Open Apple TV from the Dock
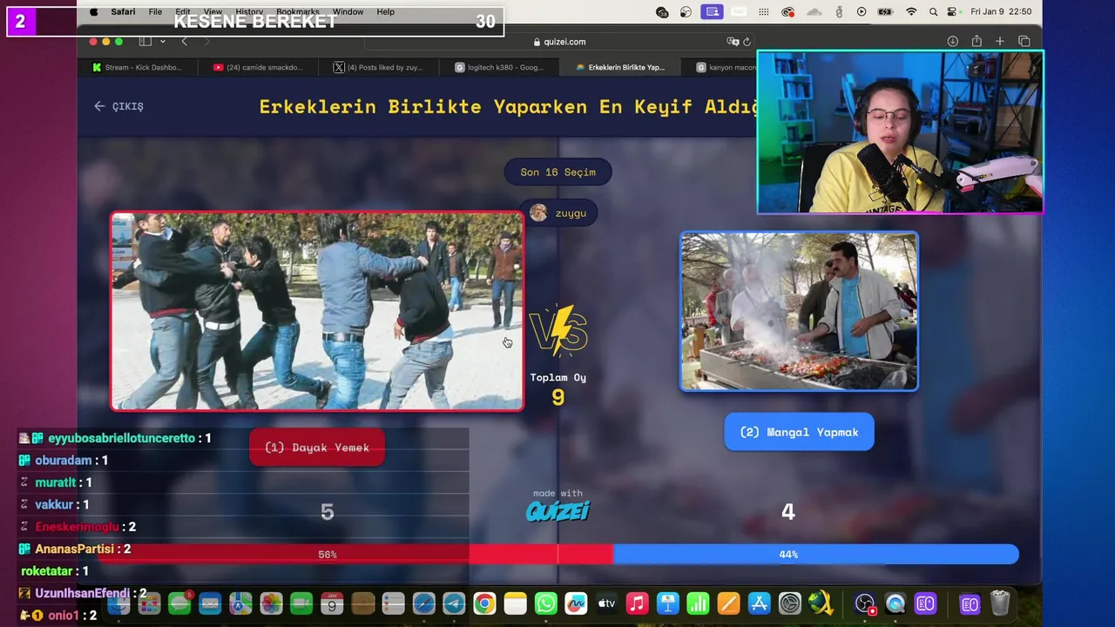The image size is (1115, 627). (606, 603)
